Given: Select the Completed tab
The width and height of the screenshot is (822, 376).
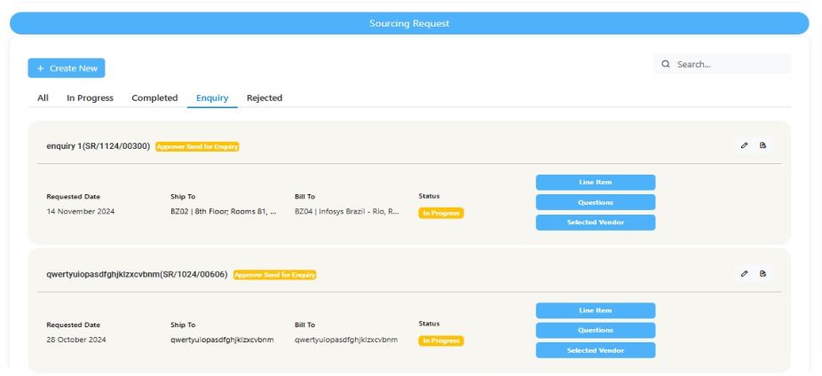Looking at the screenshot, I should 154,98.
